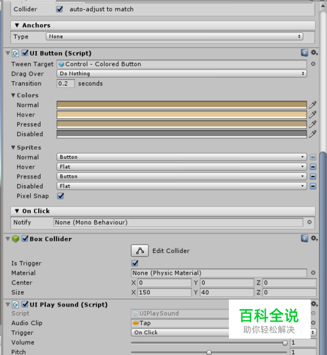Open the Anchors Type dropdown

(x=175, y=37)
